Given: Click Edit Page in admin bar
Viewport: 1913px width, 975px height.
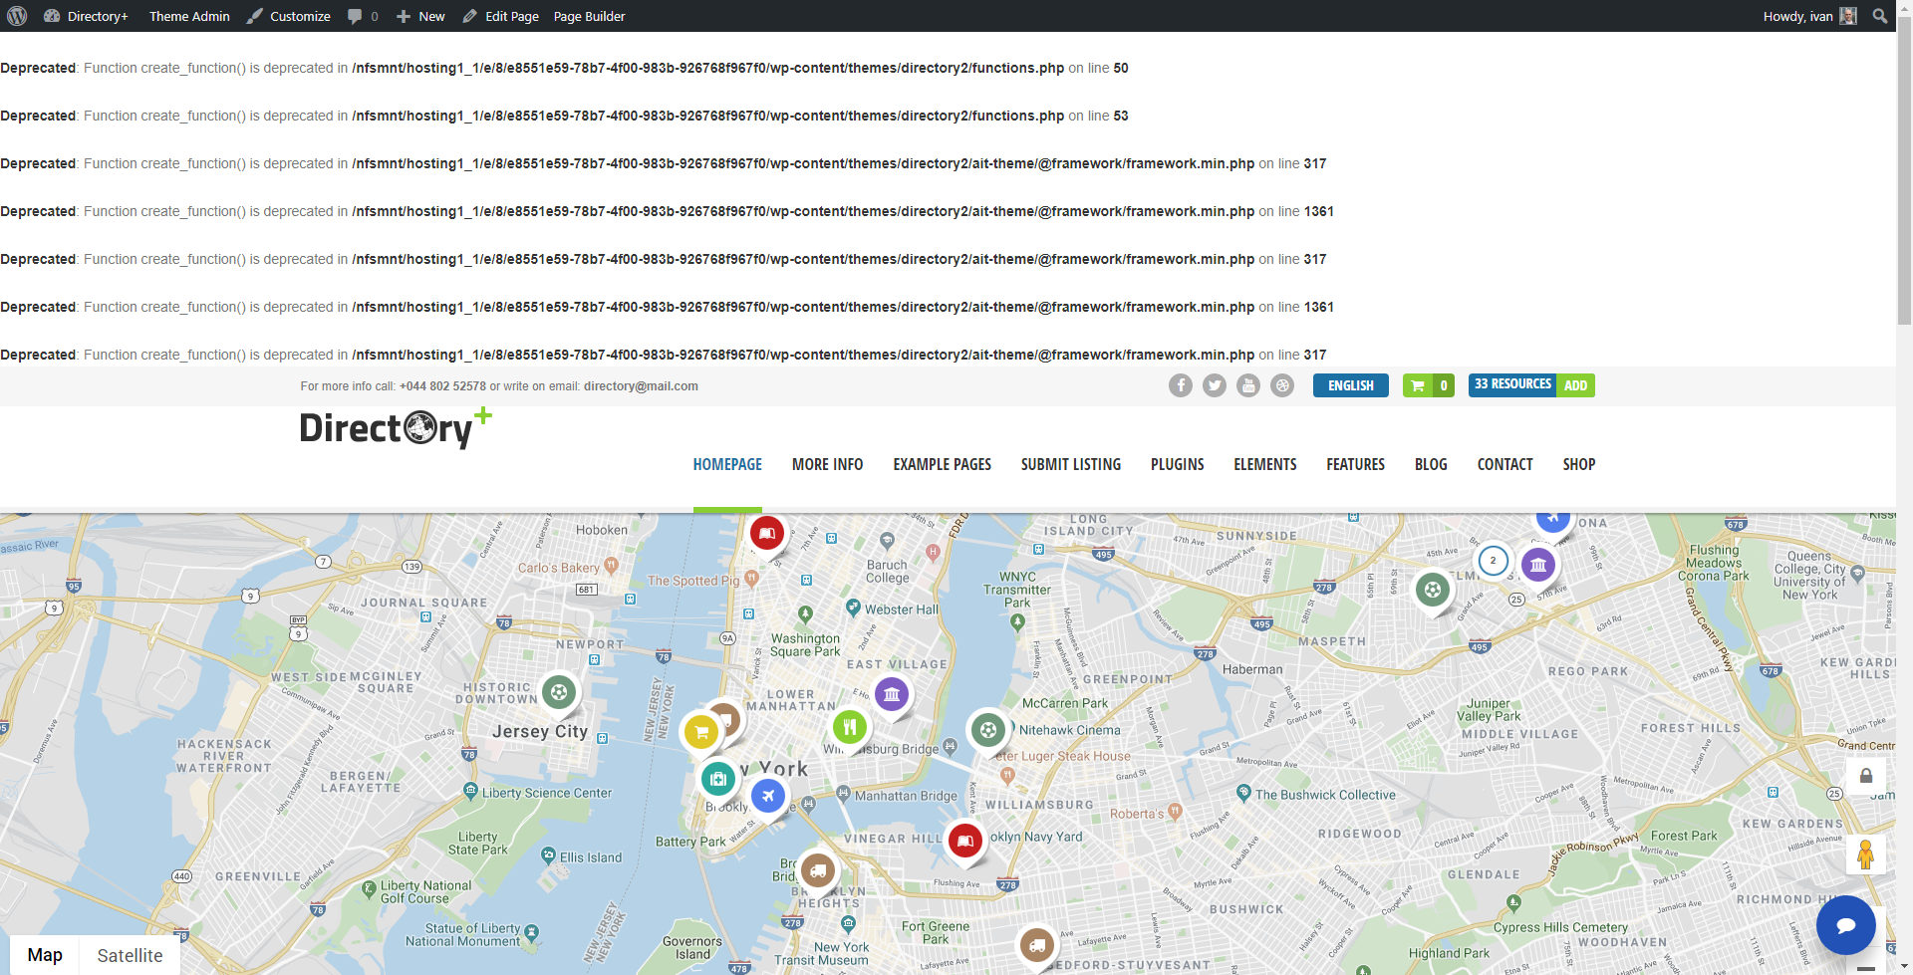Looking at the screenshot, I should click(501, 16).
